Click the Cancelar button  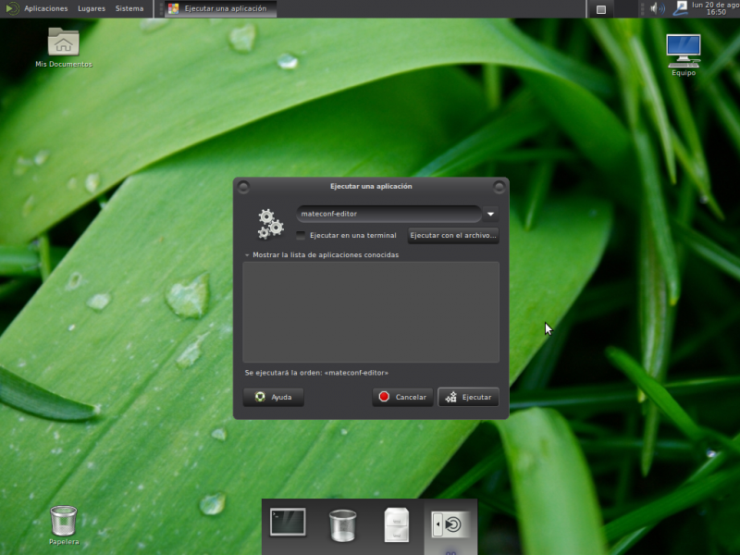402,397
